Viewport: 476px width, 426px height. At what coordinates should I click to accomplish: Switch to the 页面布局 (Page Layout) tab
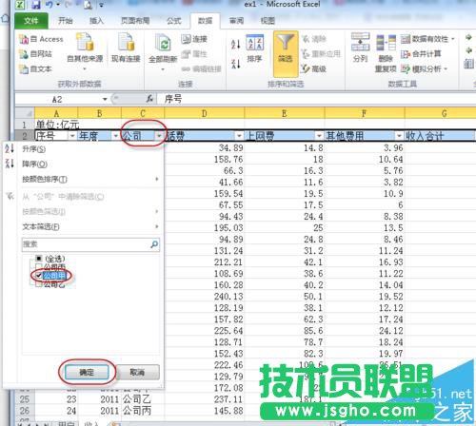tap(135, 21)
